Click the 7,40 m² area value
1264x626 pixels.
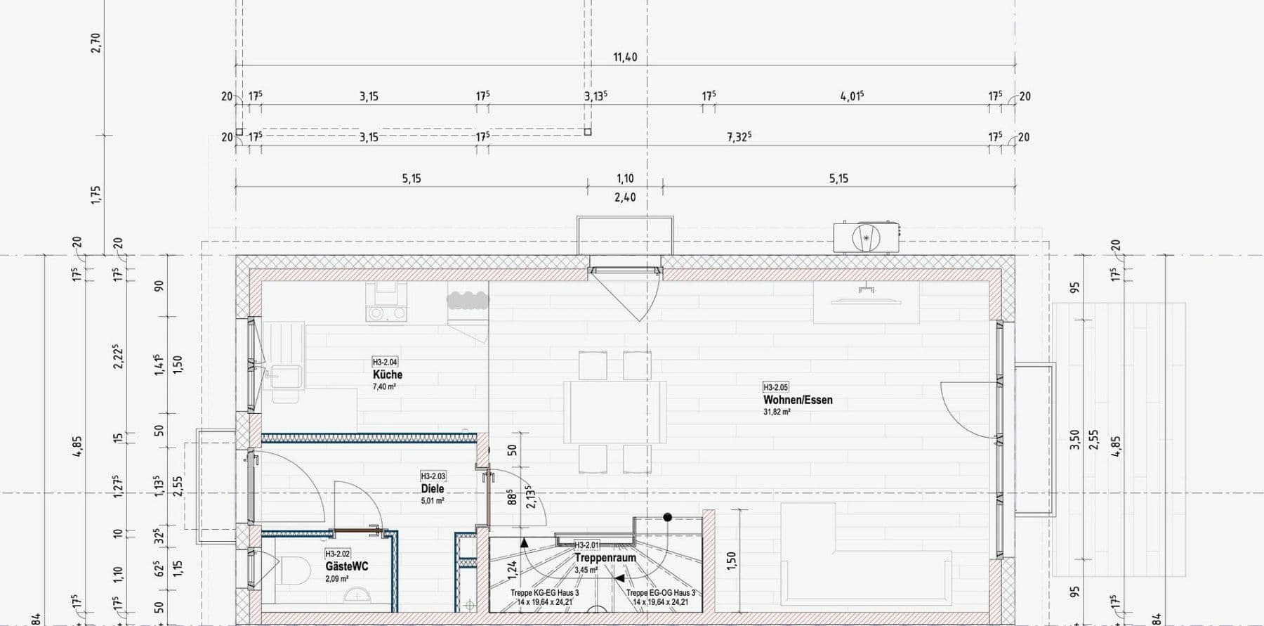[x=384, y=386]
